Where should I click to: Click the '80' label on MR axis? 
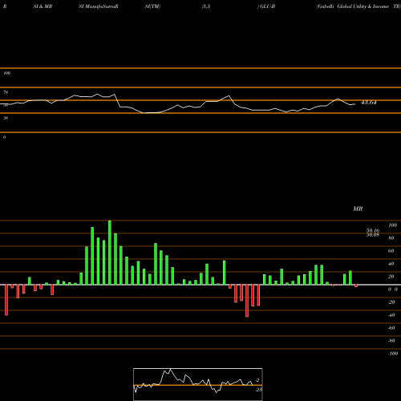[x=391, y=238]
